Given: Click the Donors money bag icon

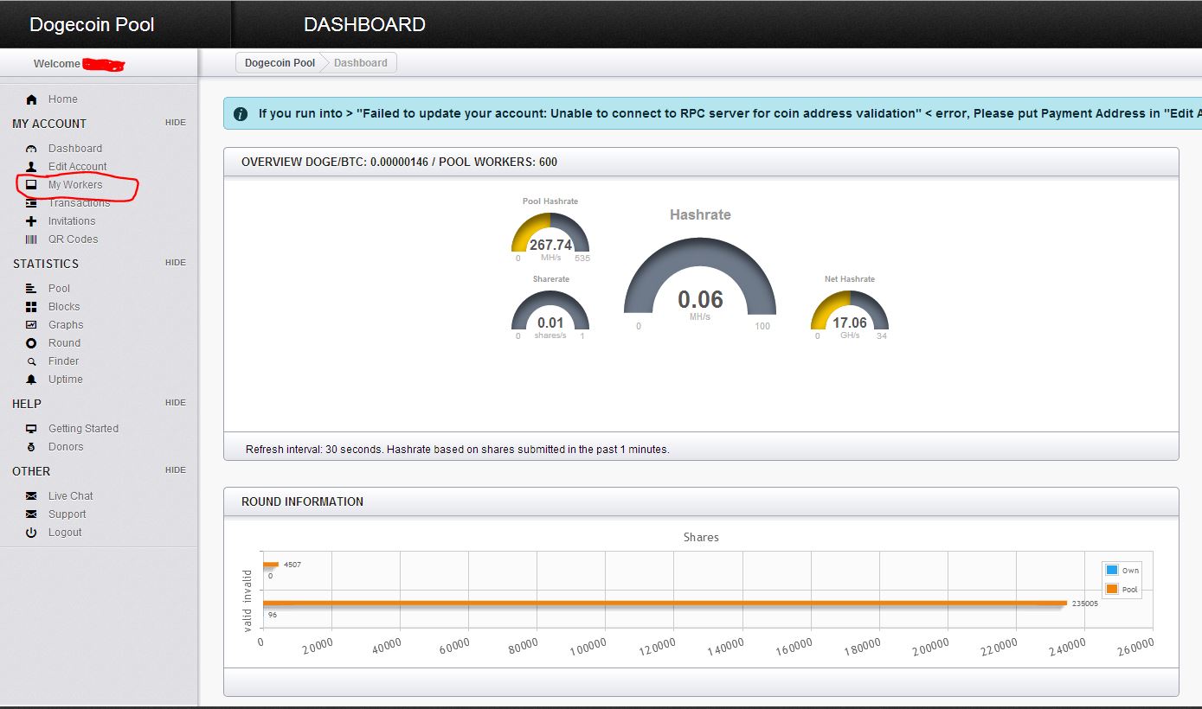Looking at the screenshot, I should [x=32, y=447].
